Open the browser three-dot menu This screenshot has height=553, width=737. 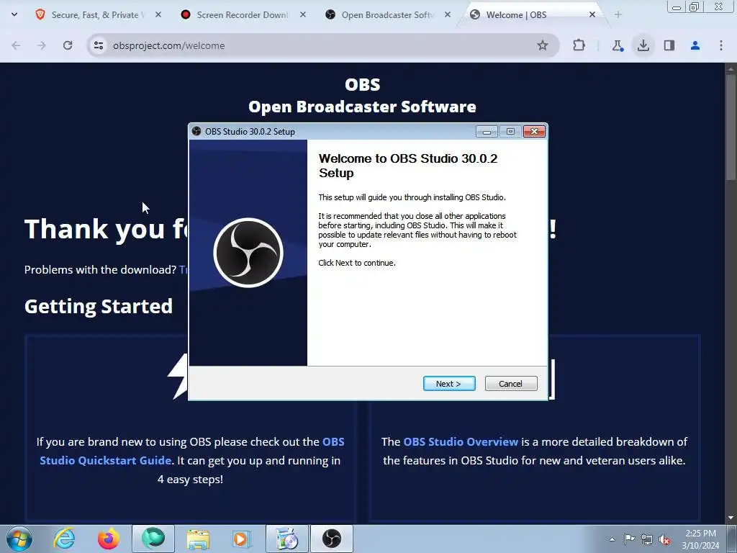pyautogui.click(x=721, y=45)
